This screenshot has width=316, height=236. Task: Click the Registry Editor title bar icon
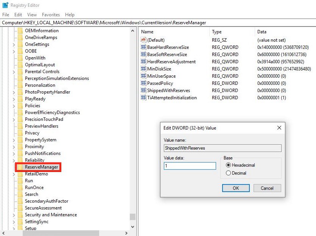5,5
